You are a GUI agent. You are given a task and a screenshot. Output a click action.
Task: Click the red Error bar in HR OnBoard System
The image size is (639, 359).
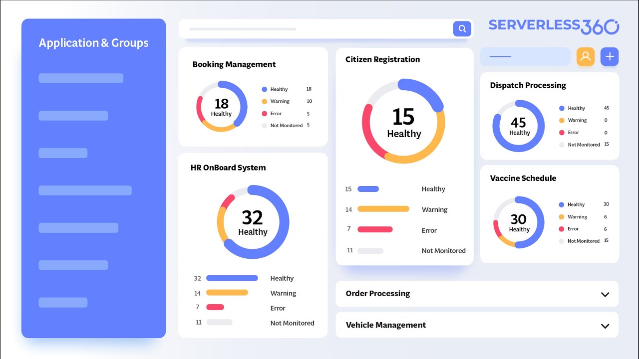(x=215, y=307)
